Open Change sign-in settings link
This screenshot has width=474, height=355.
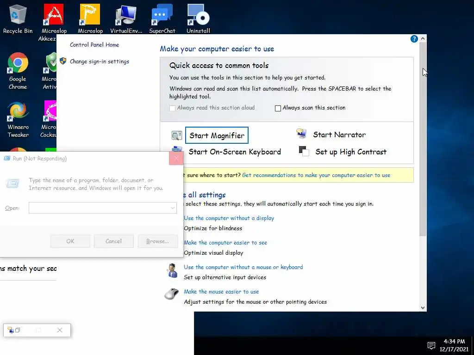100,61
